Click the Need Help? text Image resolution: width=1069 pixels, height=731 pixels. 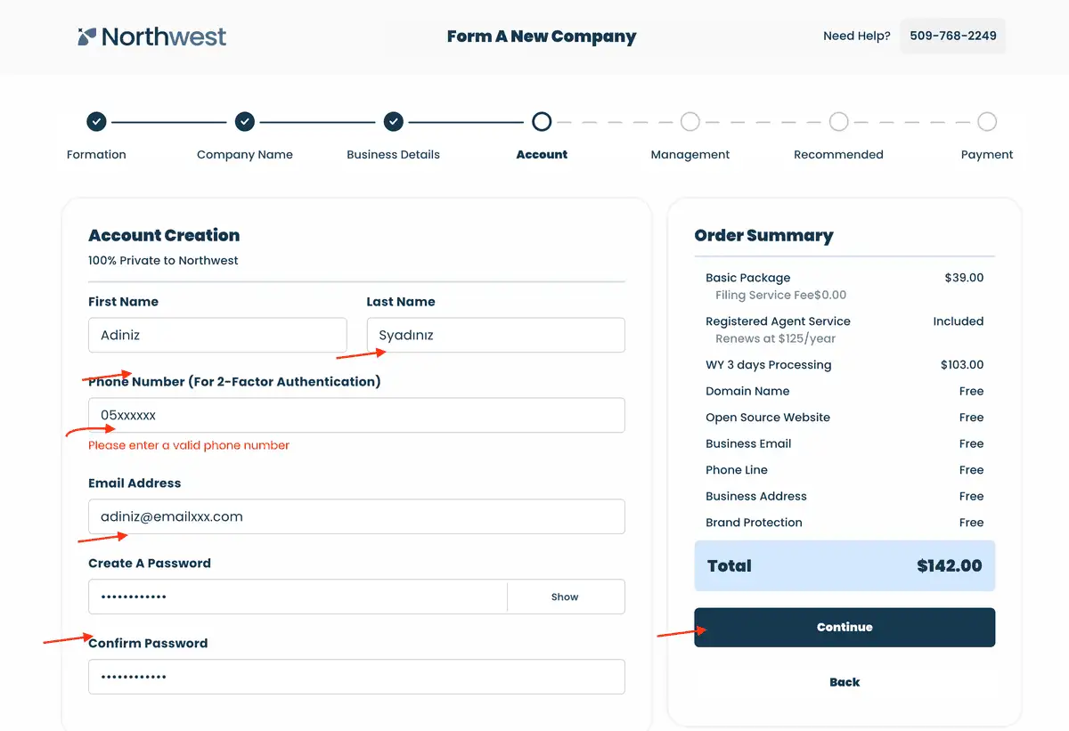click(x=857, y=37)
